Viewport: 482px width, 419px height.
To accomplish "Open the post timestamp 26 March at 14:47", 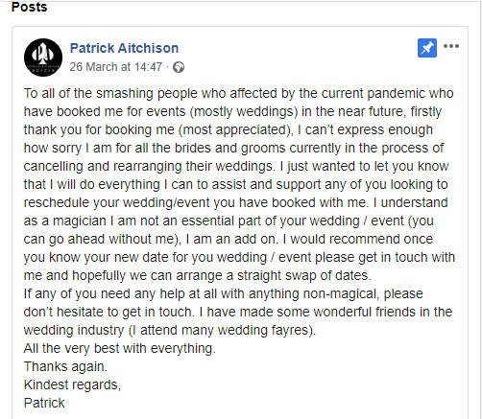I will [116, 67].
